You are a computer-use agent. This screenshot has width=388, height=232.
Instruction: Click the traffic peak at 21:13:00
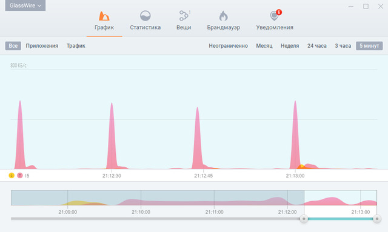pyautogui.click(x=295, y=135)
